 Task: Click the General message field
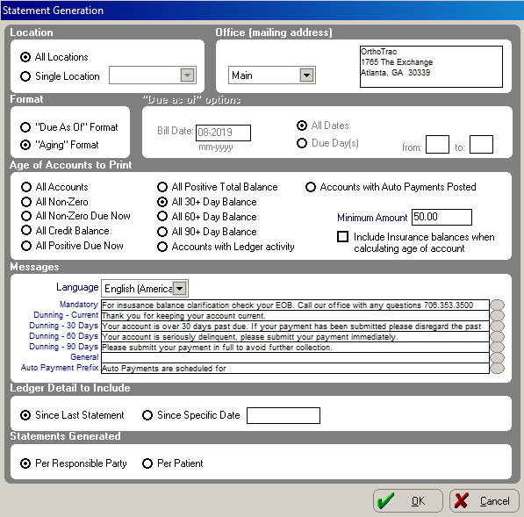coord(295,358)
